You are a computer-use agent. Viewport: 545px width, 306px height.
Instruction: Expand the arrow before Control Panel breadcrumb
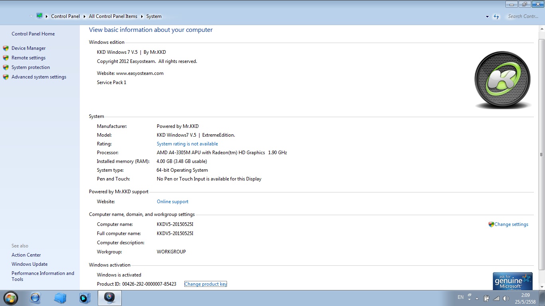click(x=47, y=16)
